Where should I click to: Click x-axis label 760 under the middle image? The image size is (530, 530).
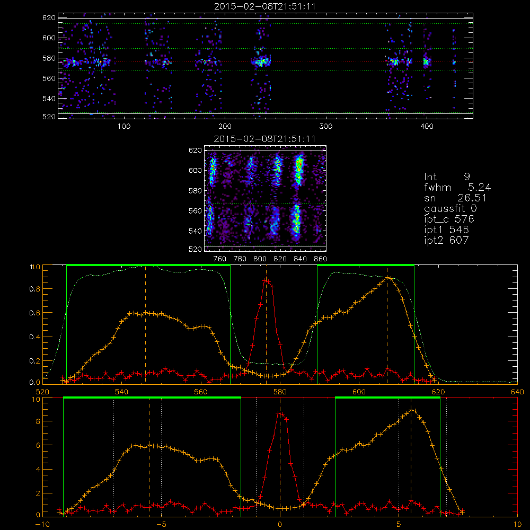(220, 259)
